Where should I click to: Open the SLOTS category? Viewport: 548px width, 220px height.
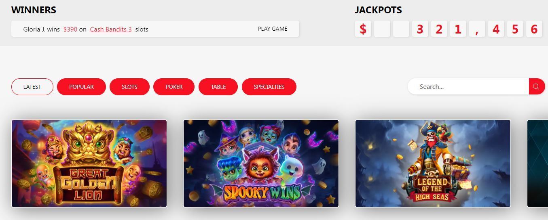[x=129, y=87]
